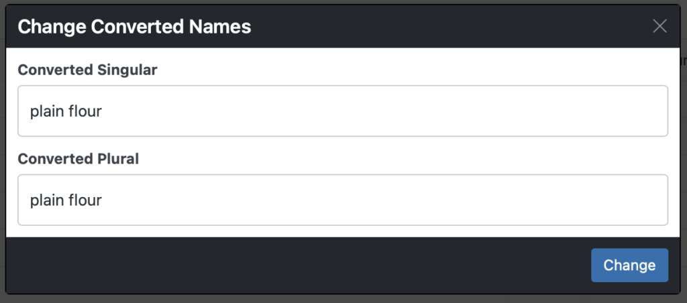The height and width of the screenshot is (303, 687).
Task: Click the Change Converted Names title
Action: 134,27
